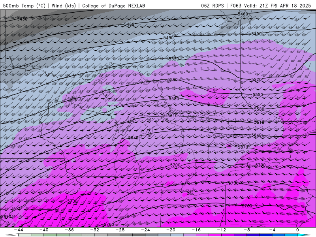Select the -32 color scale label
Viewport: 316px width, 237px height.
pyautogui.click(x=94, y=230)
